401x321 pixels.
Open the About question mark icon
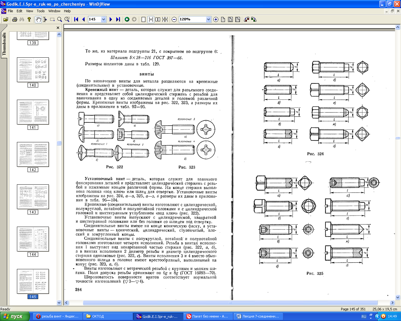point(29,19)
